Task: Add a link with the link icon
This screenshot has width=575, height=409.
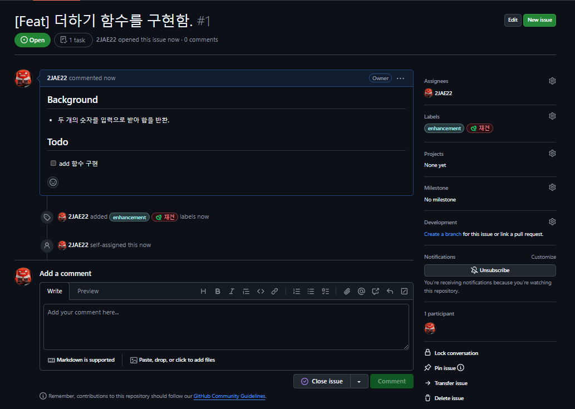Action: pyautogui.click(x=274, y=292)
